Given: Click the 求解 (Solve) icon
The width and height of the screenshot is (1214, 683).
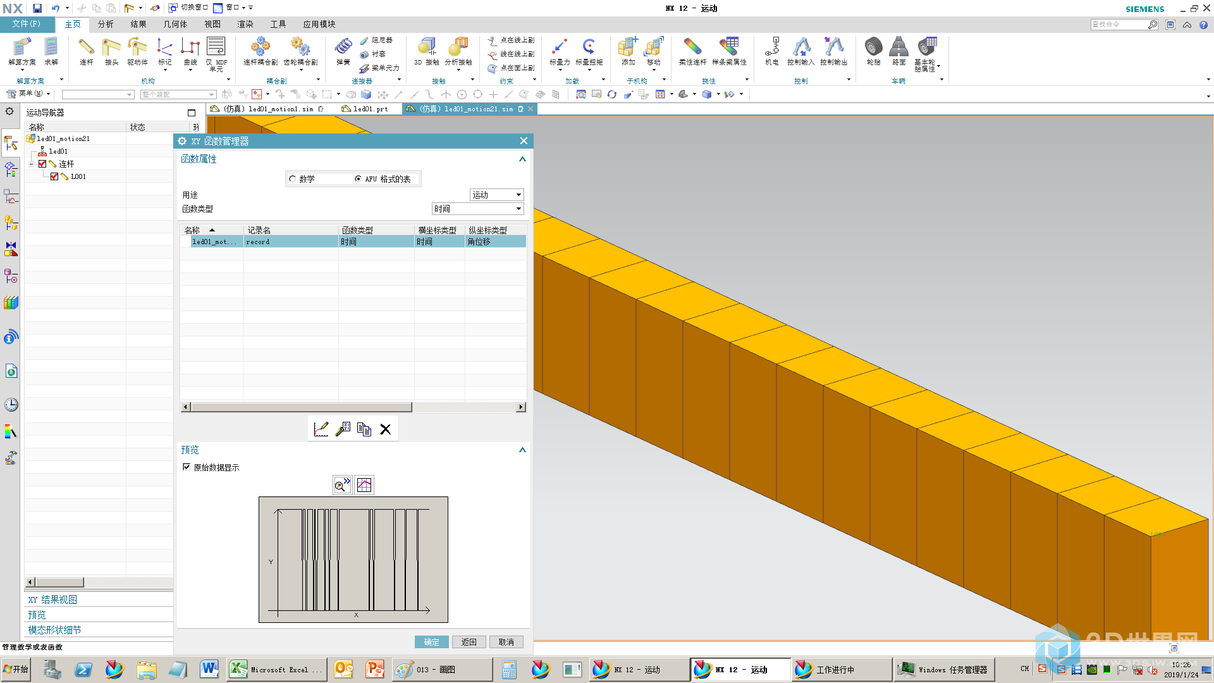Looking at the screenshot, I should click(x=51, y=51).
